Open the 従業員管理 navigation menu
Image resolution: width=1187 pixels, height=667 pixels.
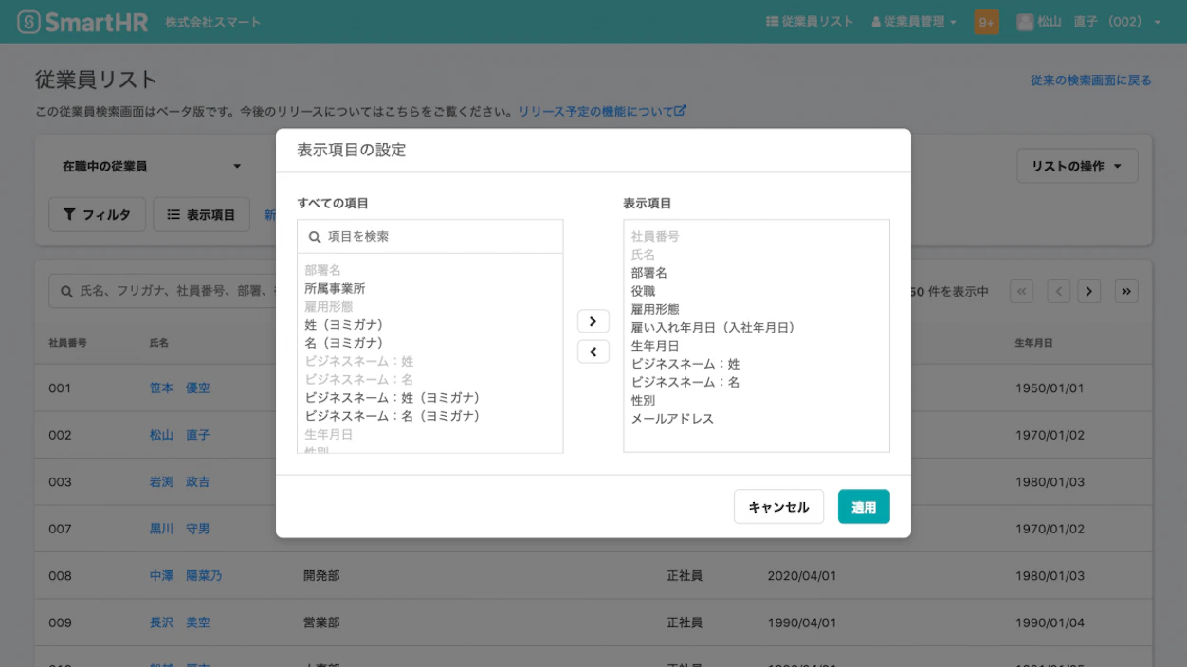click(x=912, y=20)
